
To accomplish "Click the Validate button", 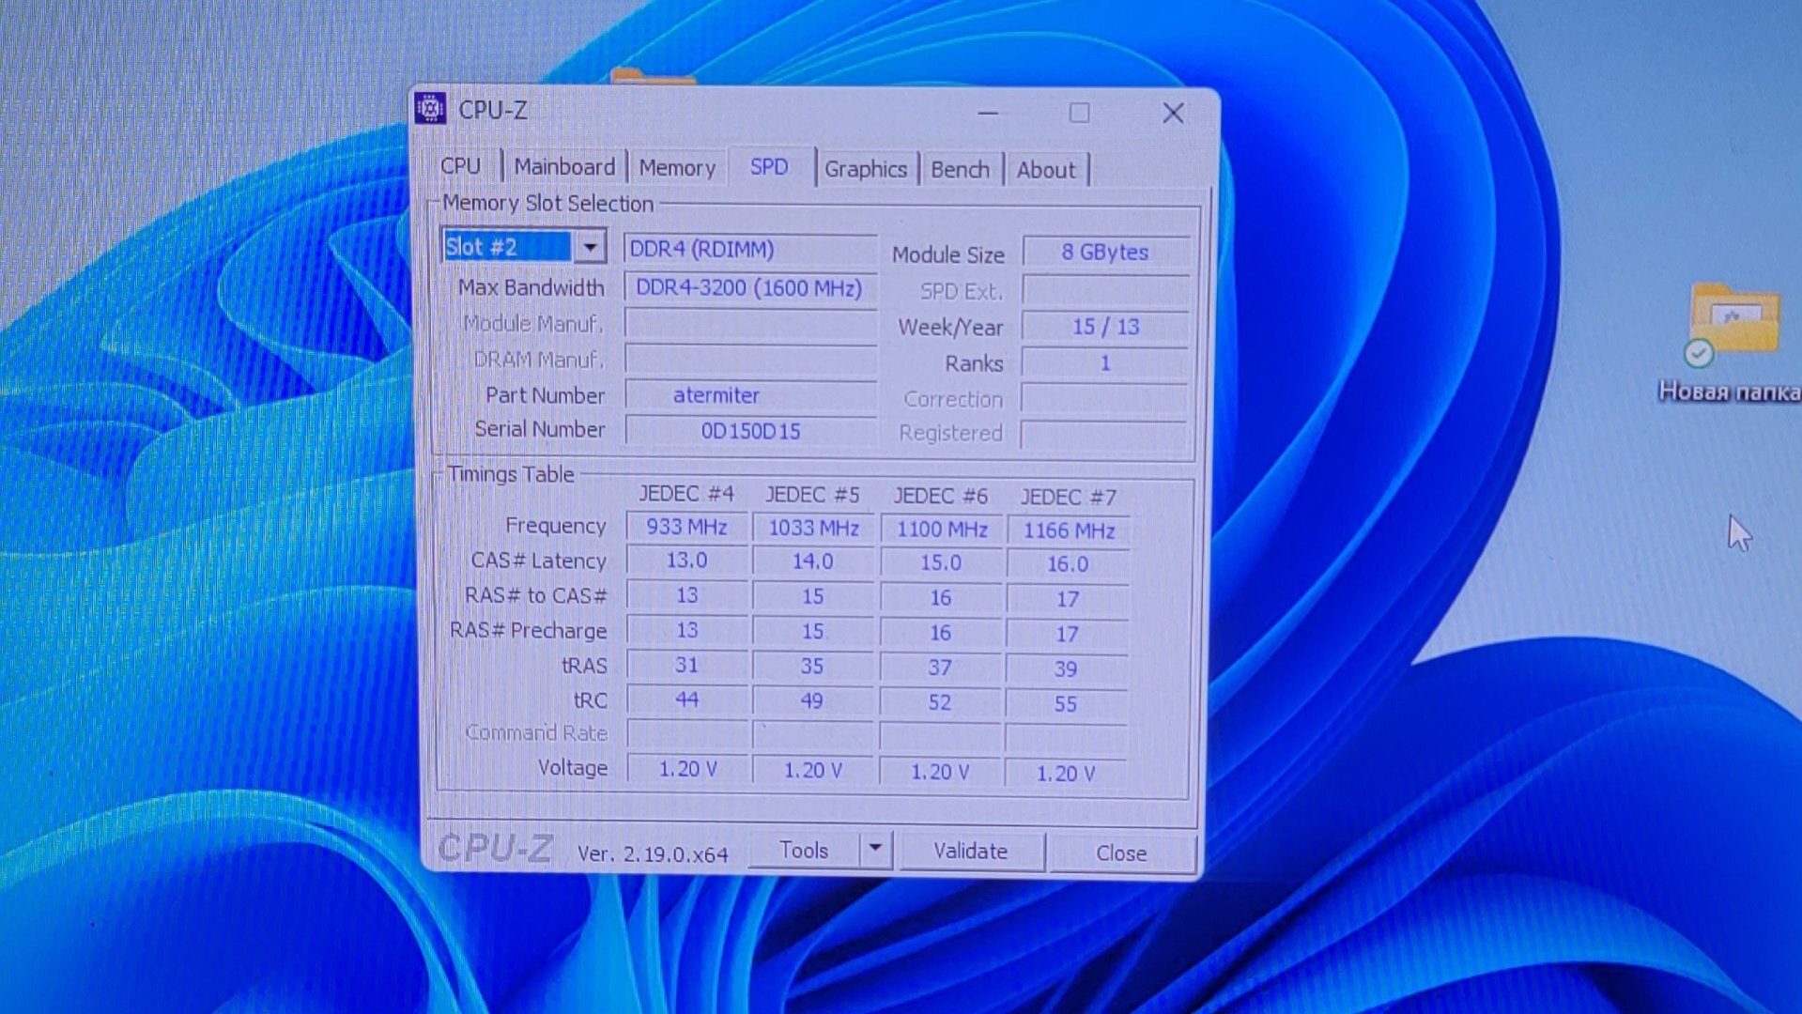I will point(970,851).
